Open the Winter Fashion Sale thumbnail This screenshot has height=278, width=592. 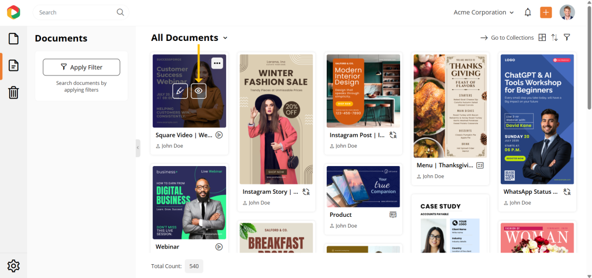point(276,119)
